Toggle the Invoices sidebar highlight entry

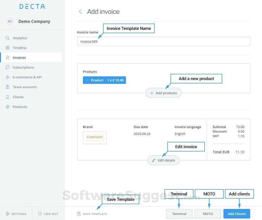click(19, 58)
